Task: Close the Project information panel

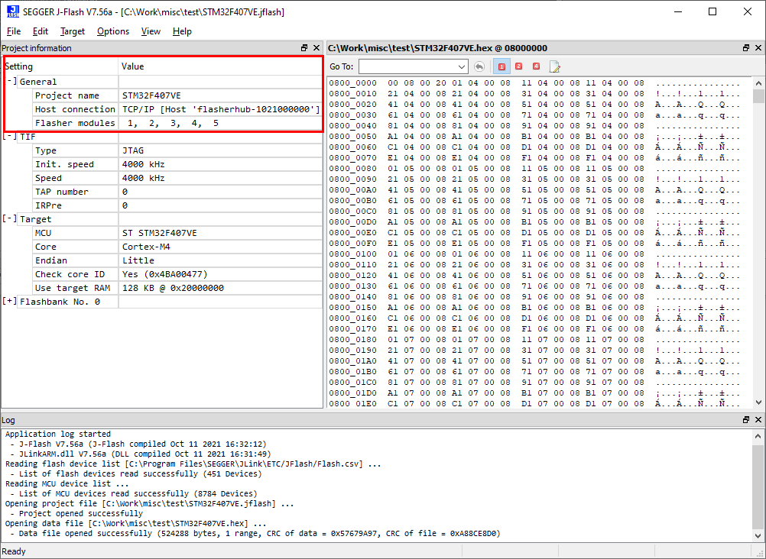Action: click(x=316, y=48)
